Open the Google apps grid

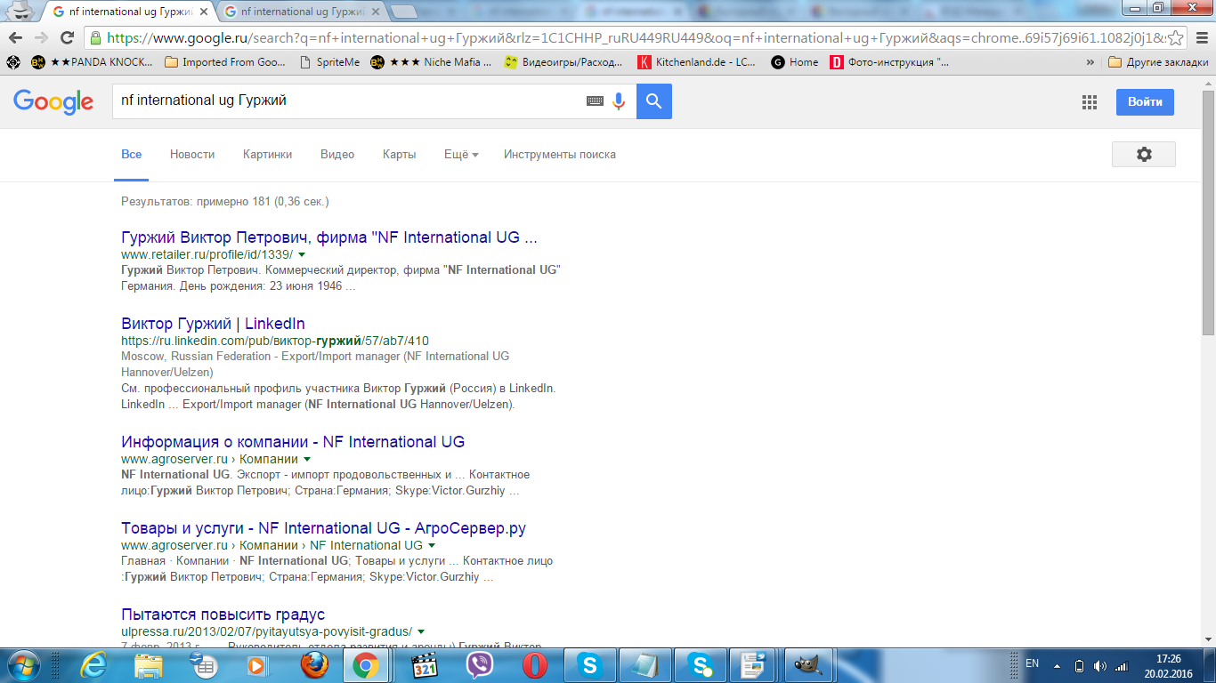point(1090,102)
